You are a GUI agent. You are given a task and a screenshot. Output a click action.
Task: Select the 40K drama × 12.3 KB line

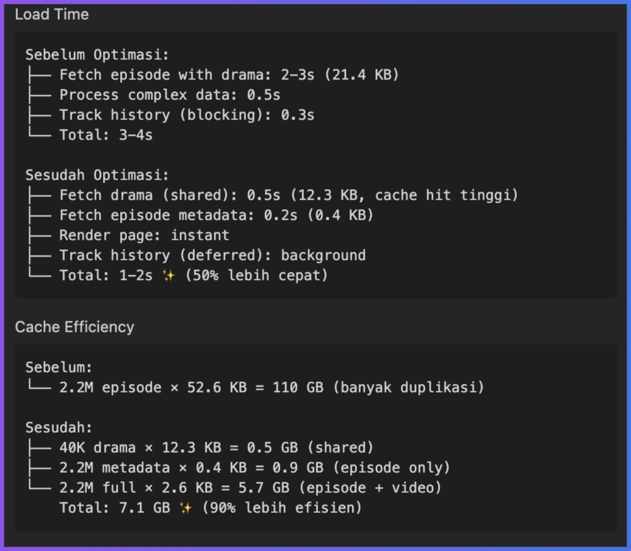click(x=216, y=447)
